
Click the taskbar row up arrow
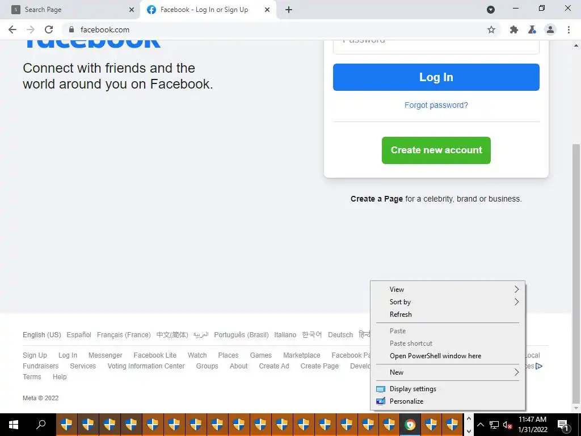point(469,419)
